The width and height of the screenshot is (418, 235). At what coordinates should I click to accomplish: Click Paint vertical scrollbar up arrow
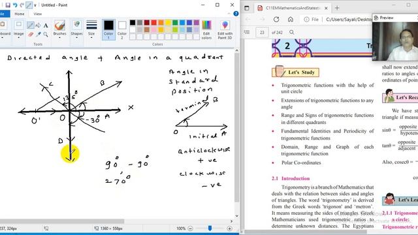[x=236, y=50]
